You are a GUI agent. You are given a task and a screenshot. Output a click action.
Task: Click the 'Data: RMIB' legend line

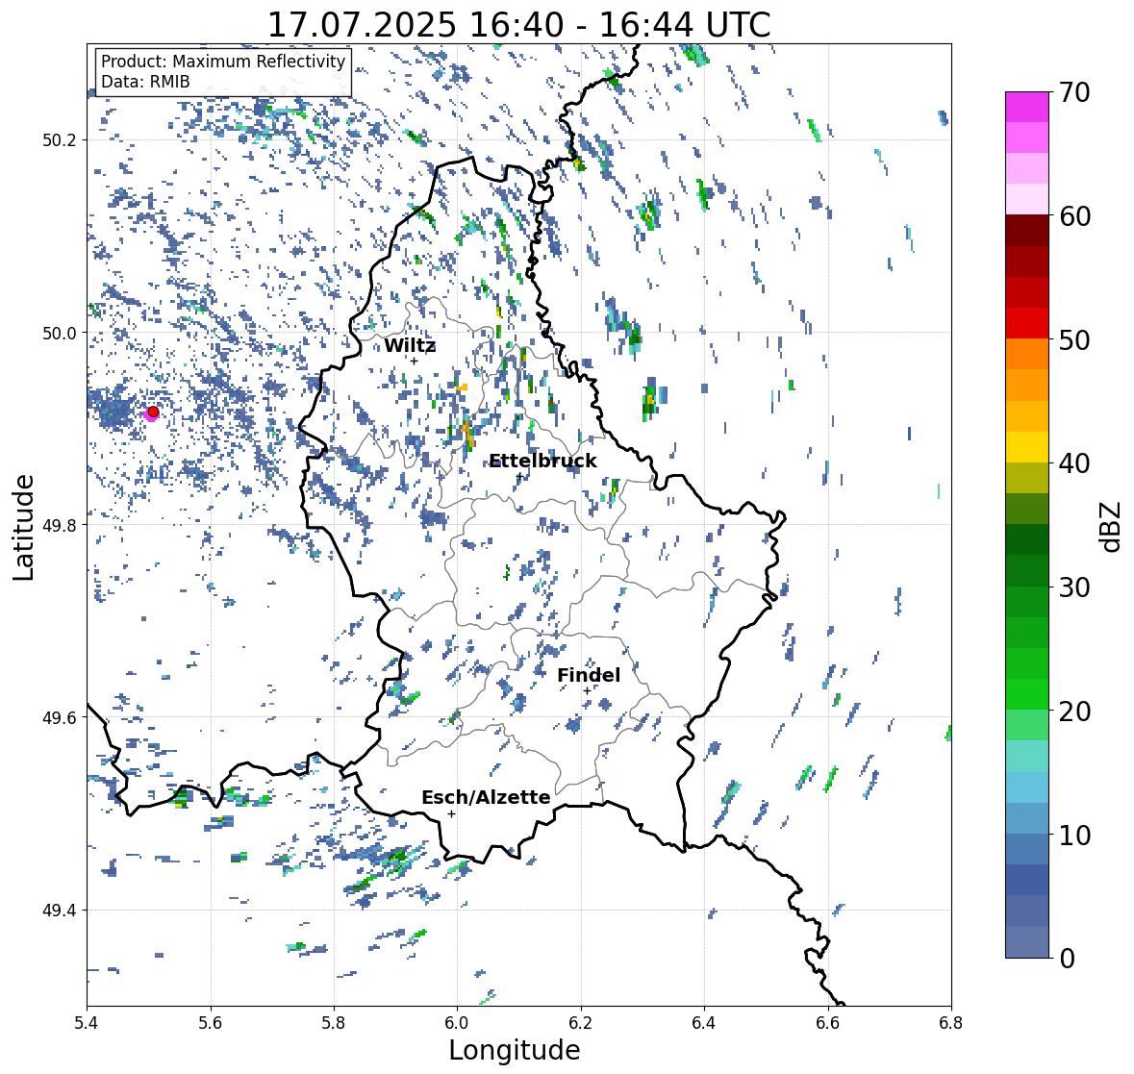(x=145, y=82)
